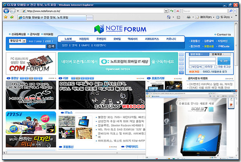Click the UMPC submenu link
The height and width of the screenshot is (162, 241).
(86, 45)
